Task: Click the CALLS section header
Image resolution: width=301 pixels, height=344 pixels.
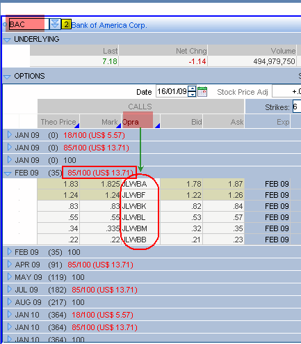Action: pyautogui.click(x=141, y=107)
